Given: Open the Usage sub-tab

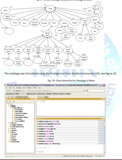Looking at the screenshot, I should point(46,97).
